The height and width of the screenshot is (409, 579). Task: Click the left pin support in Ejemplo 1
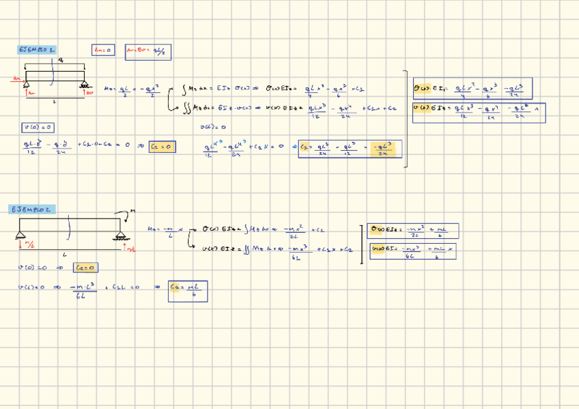pos(26,85)
